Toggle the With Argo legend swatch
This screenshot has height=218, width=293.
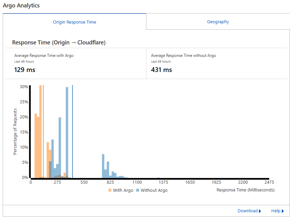click(x=110, y=190)
